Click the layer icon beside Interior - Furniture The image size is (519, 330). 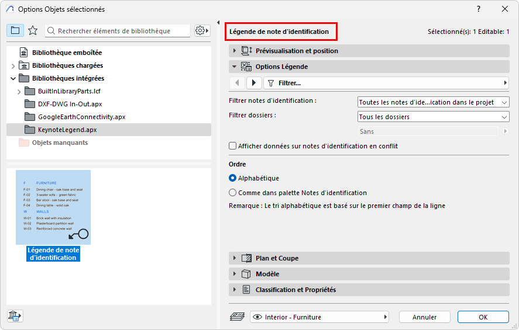click(x=237, y=317)
